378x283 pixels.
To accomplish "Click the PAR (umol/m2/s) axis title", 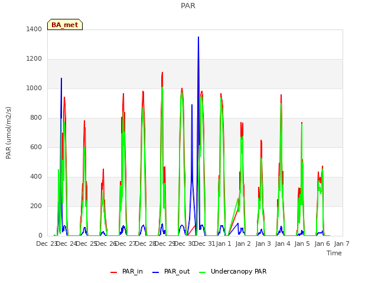I will (x=8, y=133).
